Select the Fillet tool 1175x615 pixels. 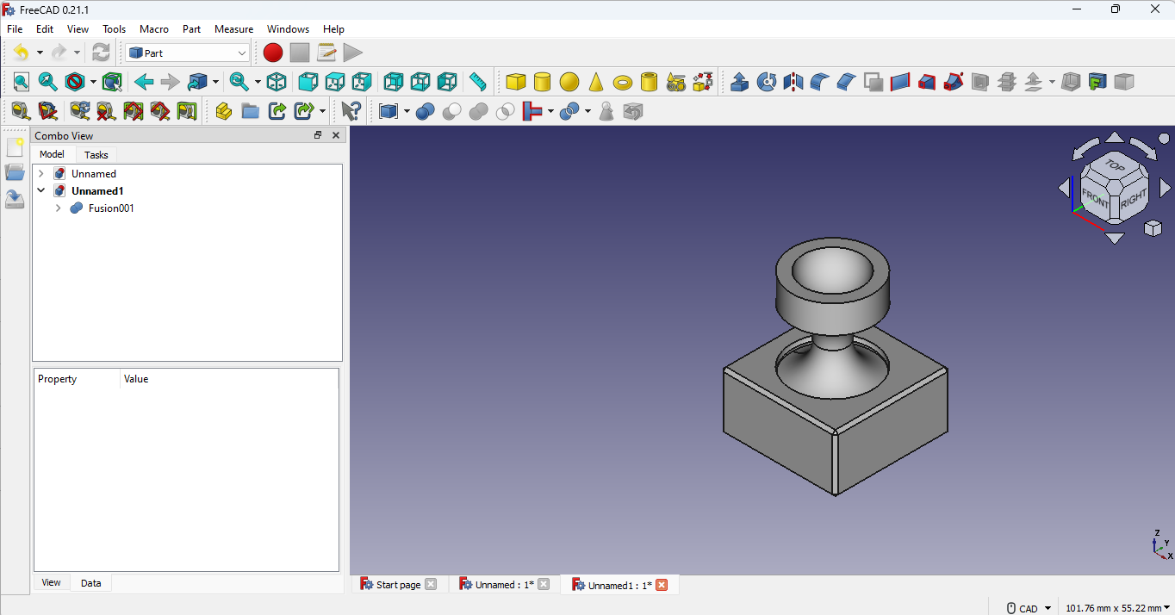coord(819,82)
